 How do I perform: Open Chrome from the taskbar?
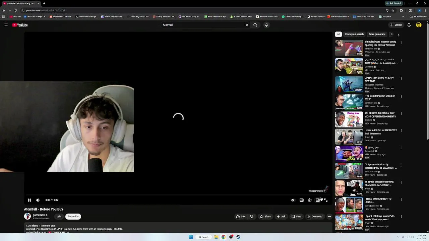[224, 237]
